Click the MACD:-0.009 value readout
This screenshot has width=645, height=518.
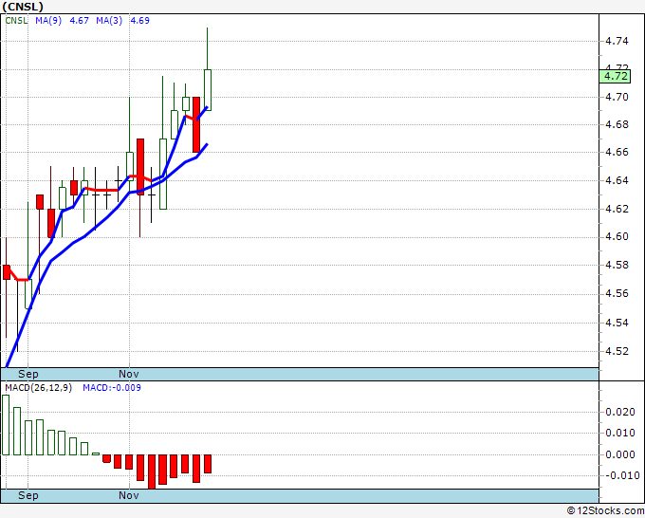coord(112,388)
